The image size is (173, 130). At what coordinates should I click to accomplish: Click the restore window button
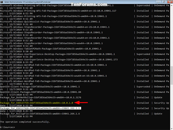[164, 2]
